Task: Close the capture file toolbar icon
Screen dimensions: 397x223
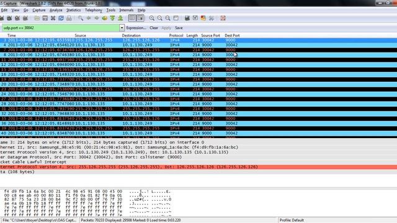Action: point(53,18)
